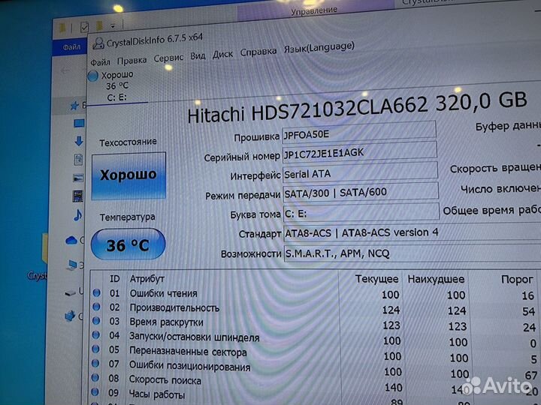Image resolution: width=541 pixels, height=405 pixels.
Task: Click the Explorer quick access checkmark icon
Action: [x=84, y=27]
